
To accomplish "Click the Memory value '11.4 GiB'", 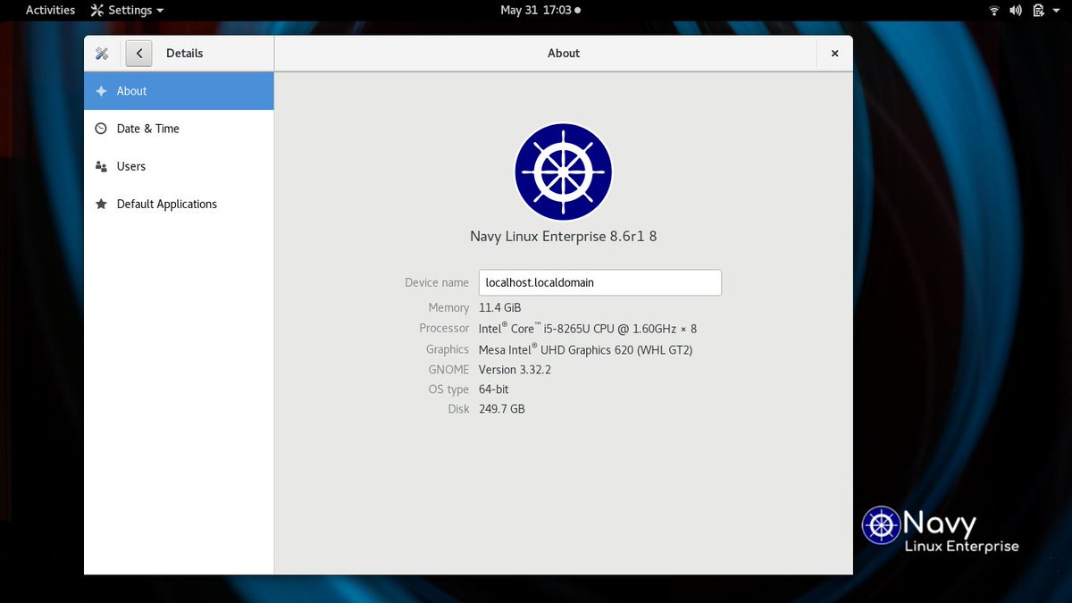I will tap(500, 307).
